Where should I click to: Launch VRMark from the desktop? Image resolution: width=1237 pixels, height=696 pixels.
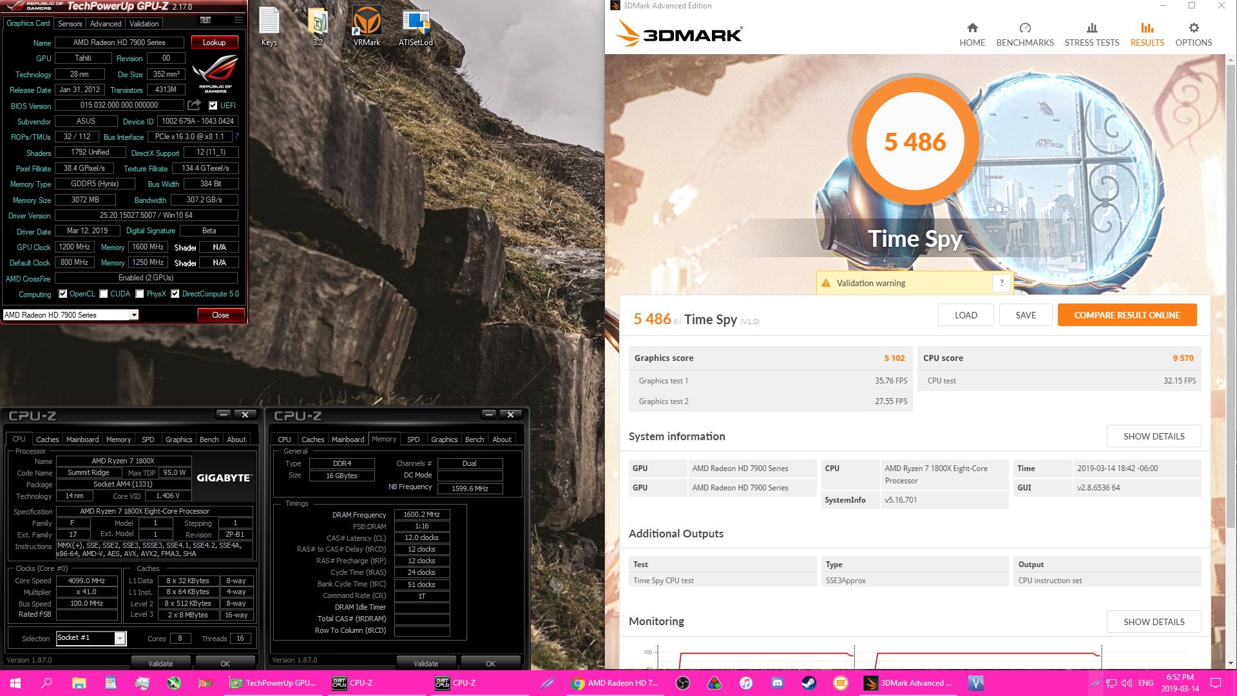pos(367,27)
